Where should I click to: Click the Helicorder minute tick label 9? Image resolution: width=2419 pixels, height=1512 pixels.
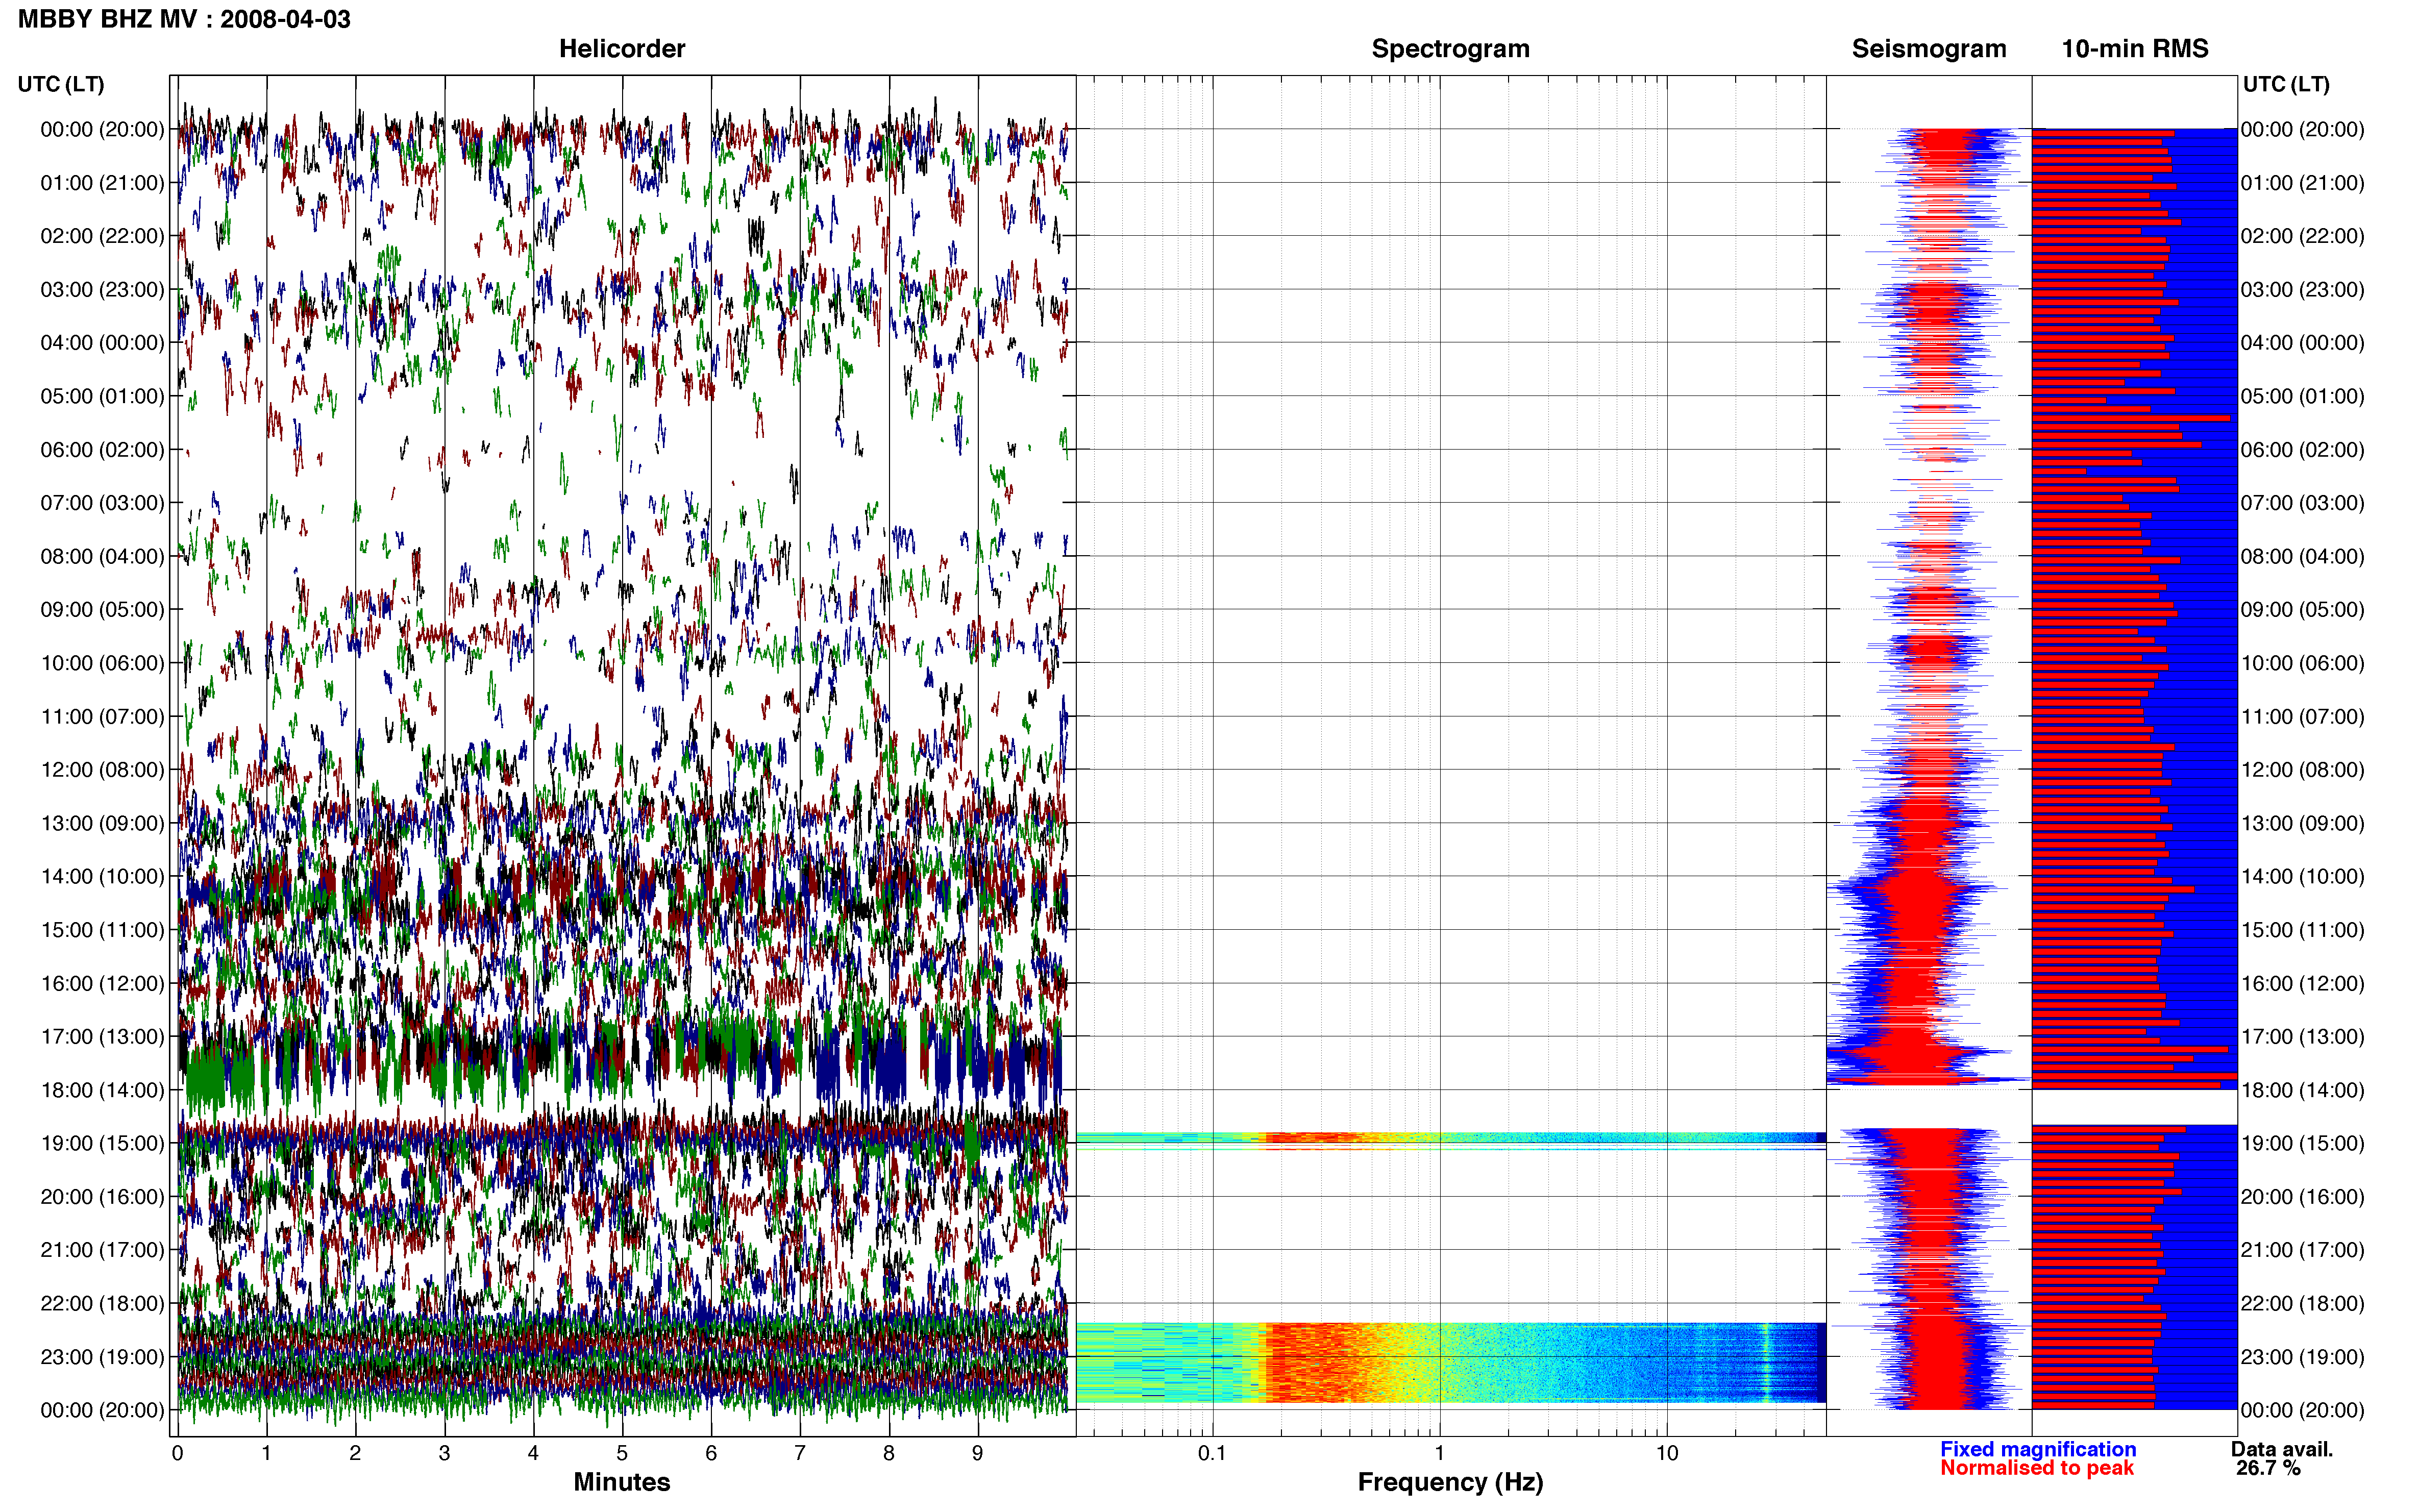(x=977, y=1454)
